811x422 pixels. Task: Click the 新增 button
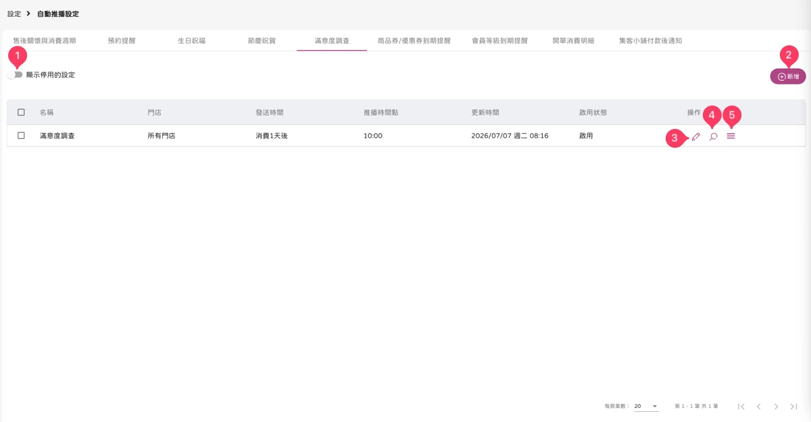click(788, 77)
